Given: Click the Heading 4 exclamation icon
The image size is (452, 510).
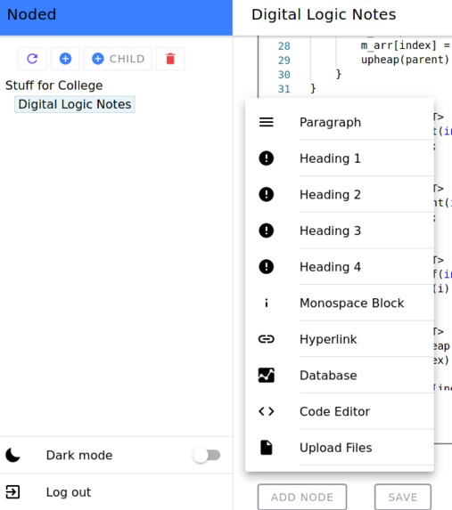Looking at the screenshot, I should [x=267, y=267].
